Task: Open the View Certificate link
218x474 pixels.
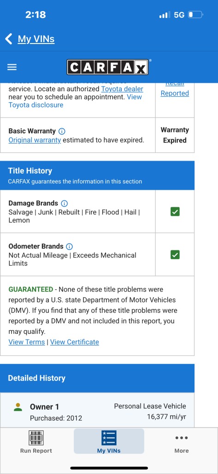Action: click(74, 342)
